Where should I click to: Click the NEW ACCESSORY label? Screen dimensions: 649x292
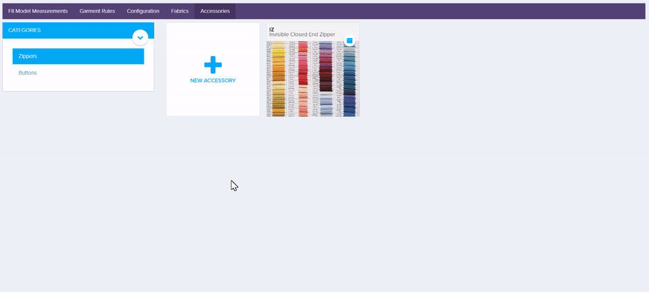pos(213,80)
